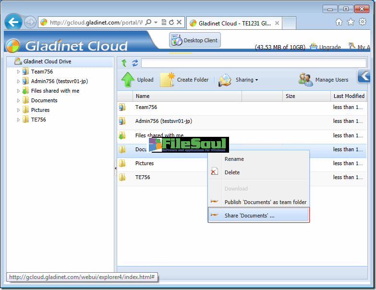Choose Share 'Documents' from context menu

tap(249, 216)
